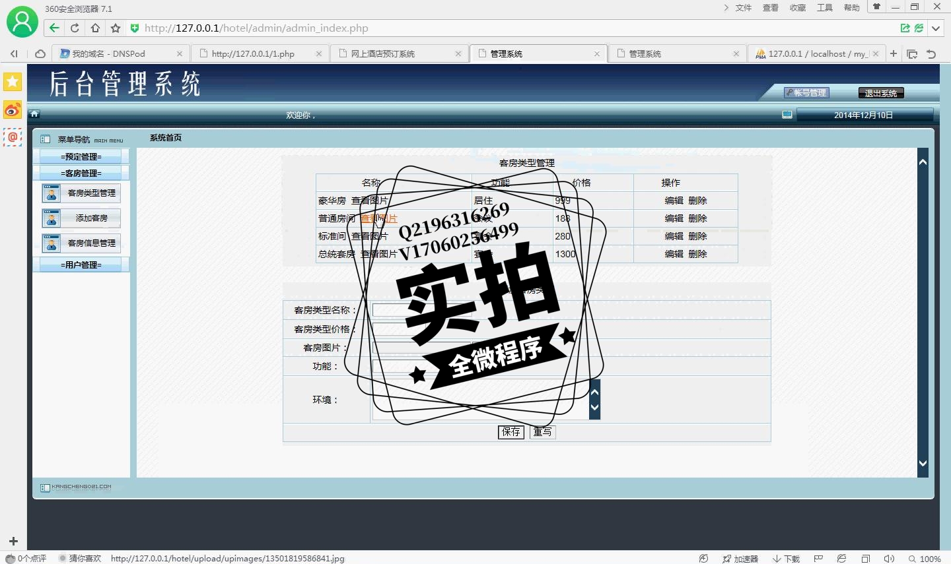Expand the hidden menu chevron before 文件
Image resolution: width=951 pixels, height=564 pixels.
point(726,8)
